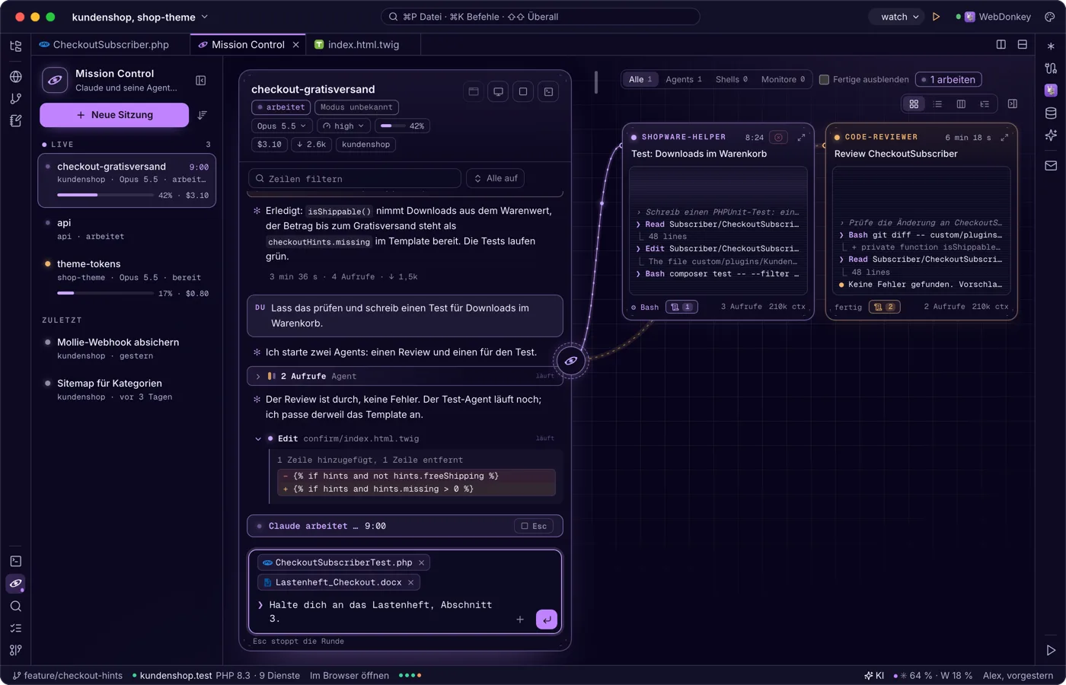Focus the Zeilen filtern input field

[355, 178]
